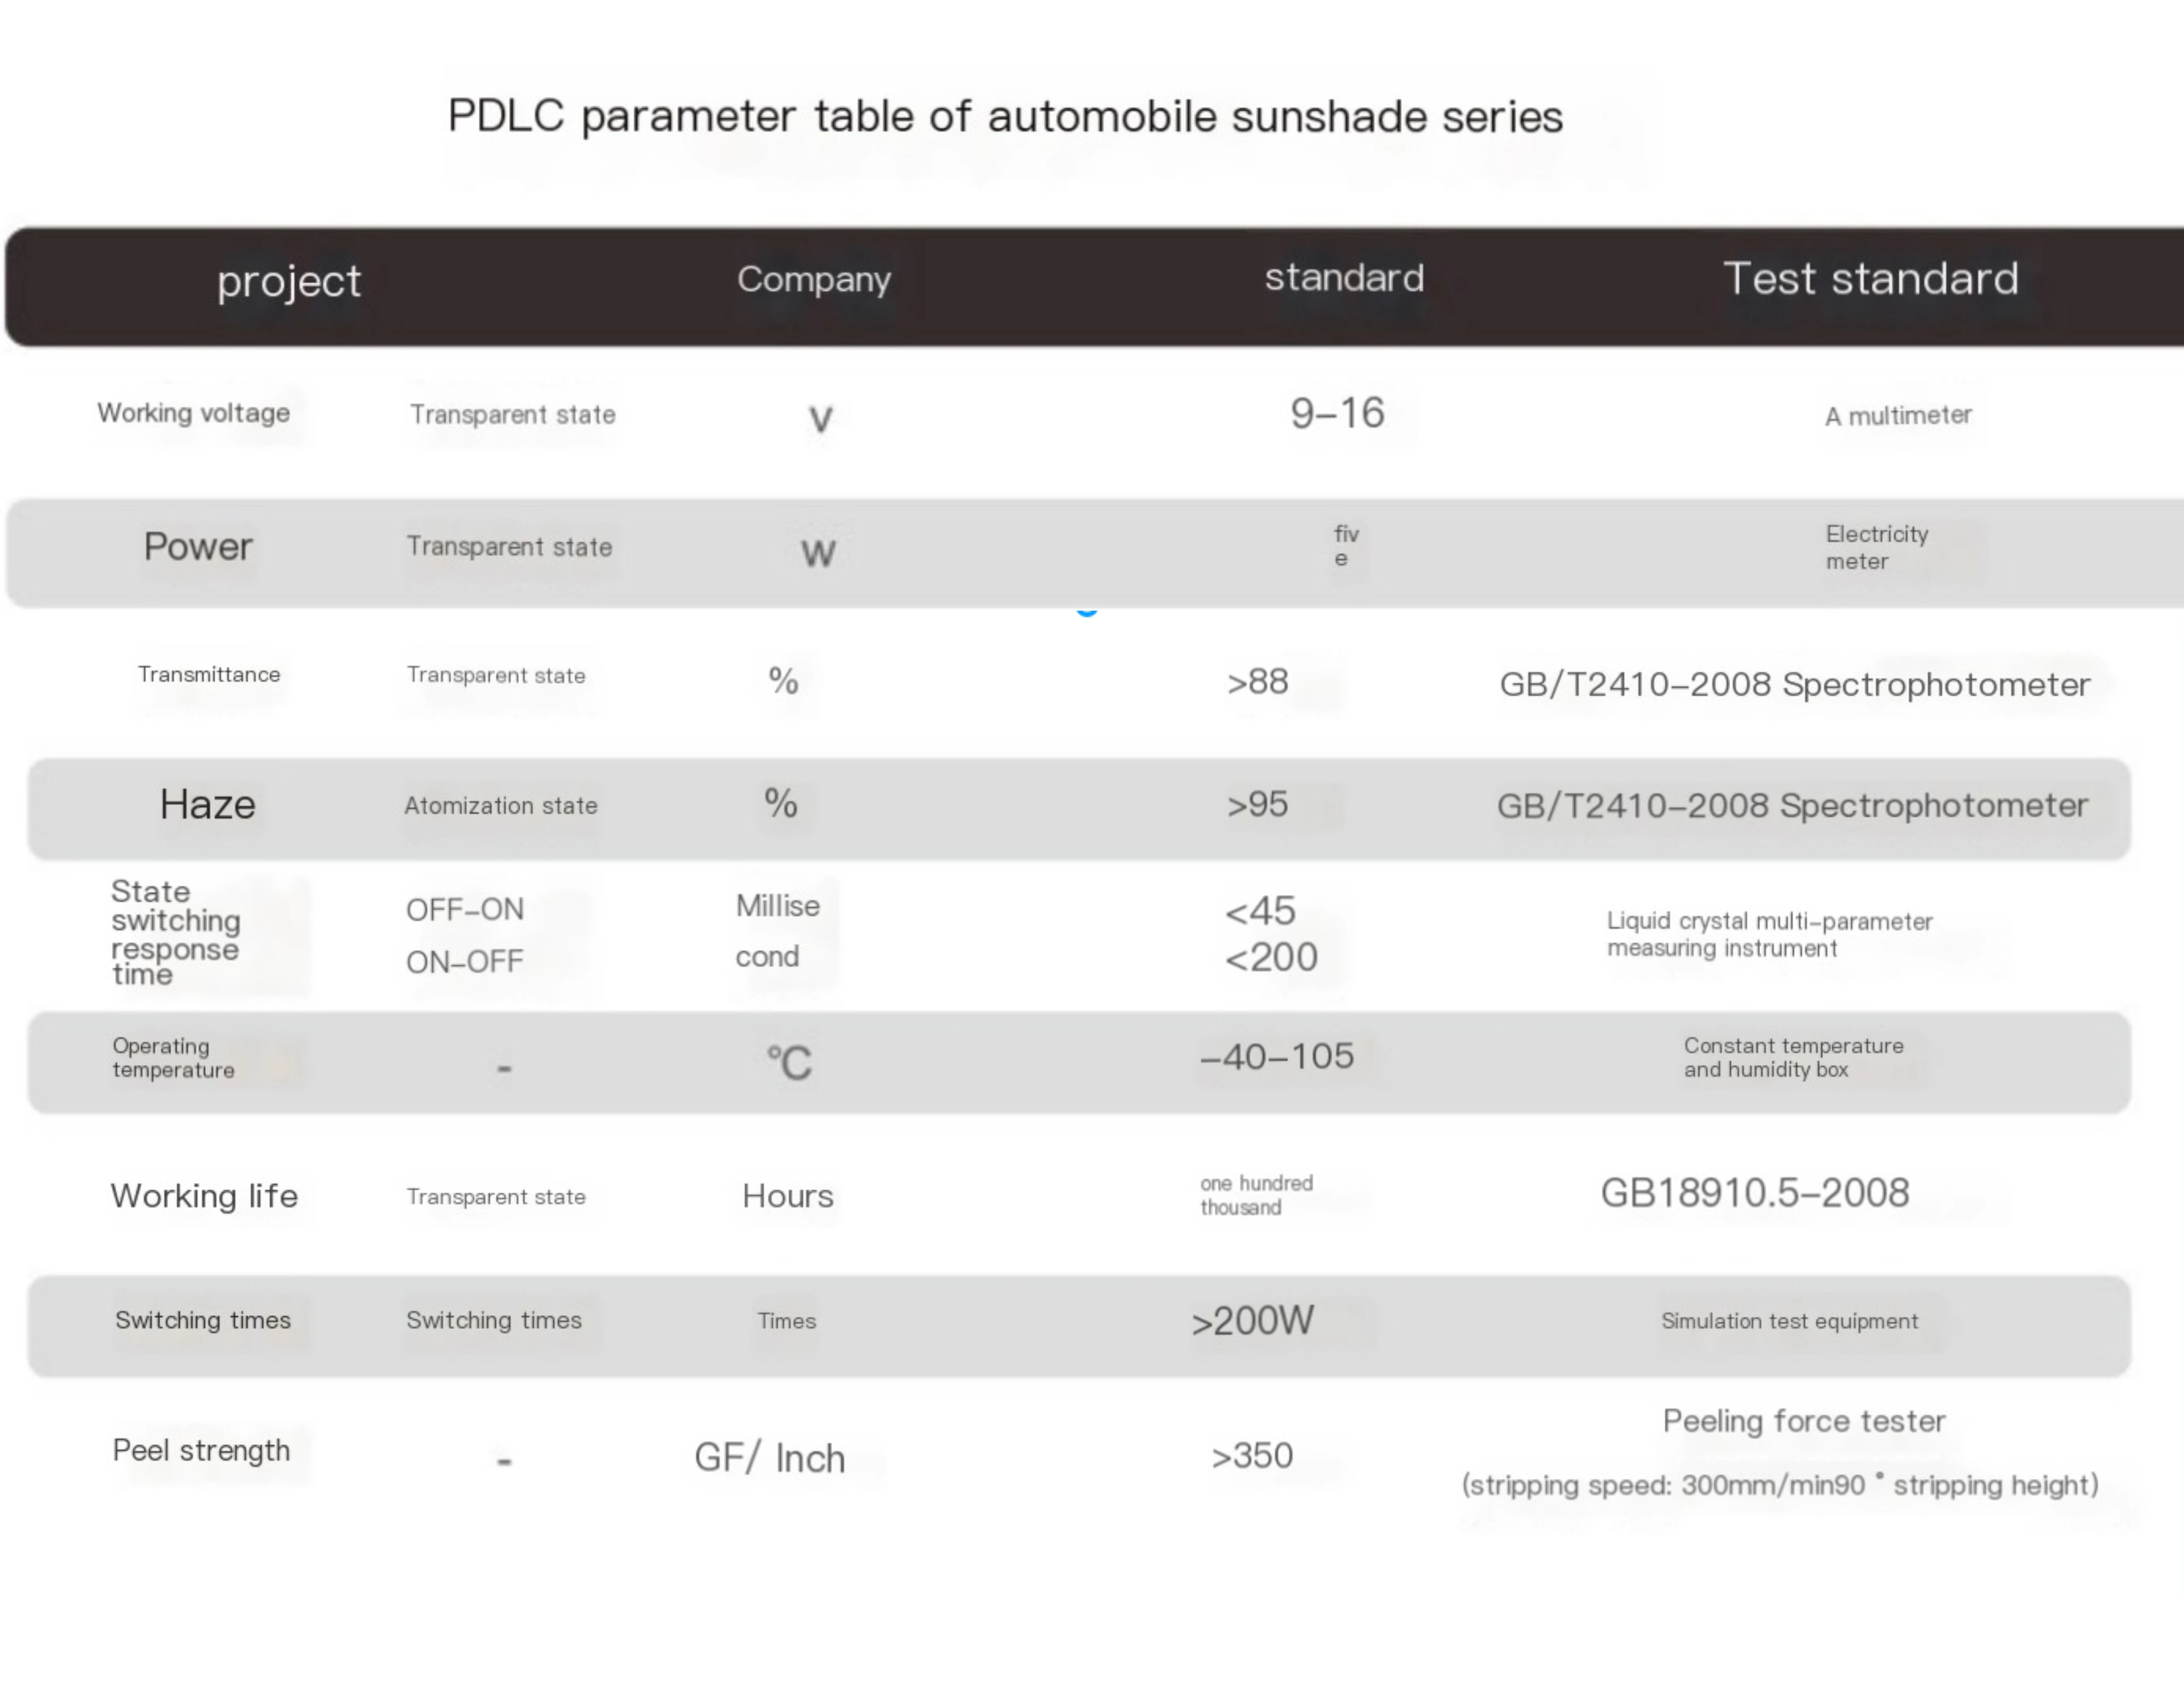Image resolution: width=2184 pixels, height=1703 pixels.
Task: Click the "Peeling force tester" text
Action: 1803,1421
